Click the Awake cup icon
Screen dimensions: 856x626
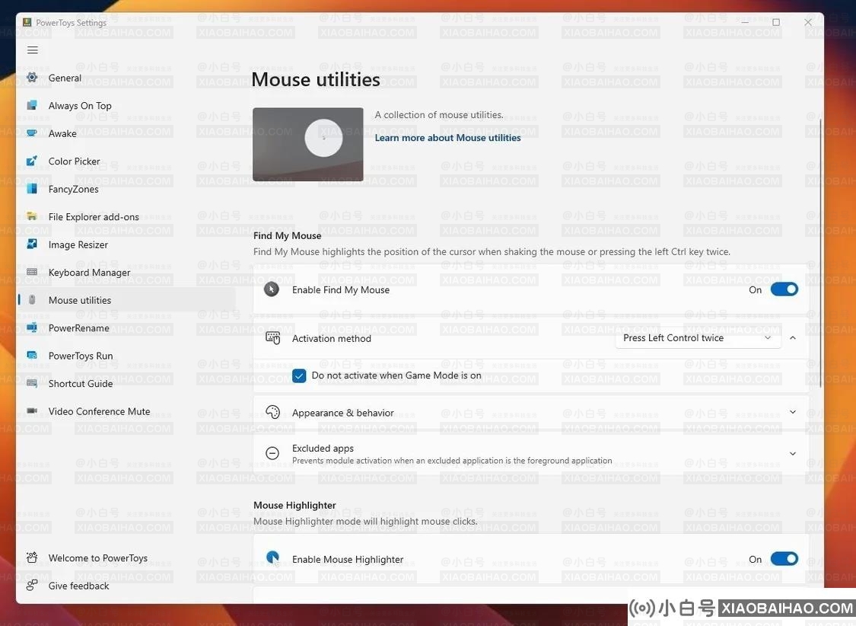(x=32, y=133)
